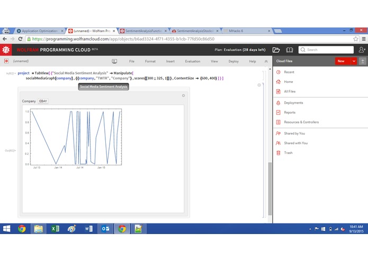368x261 pixels.
Task: Go to Home in Cloud Files sidebar
Action: 289,82
